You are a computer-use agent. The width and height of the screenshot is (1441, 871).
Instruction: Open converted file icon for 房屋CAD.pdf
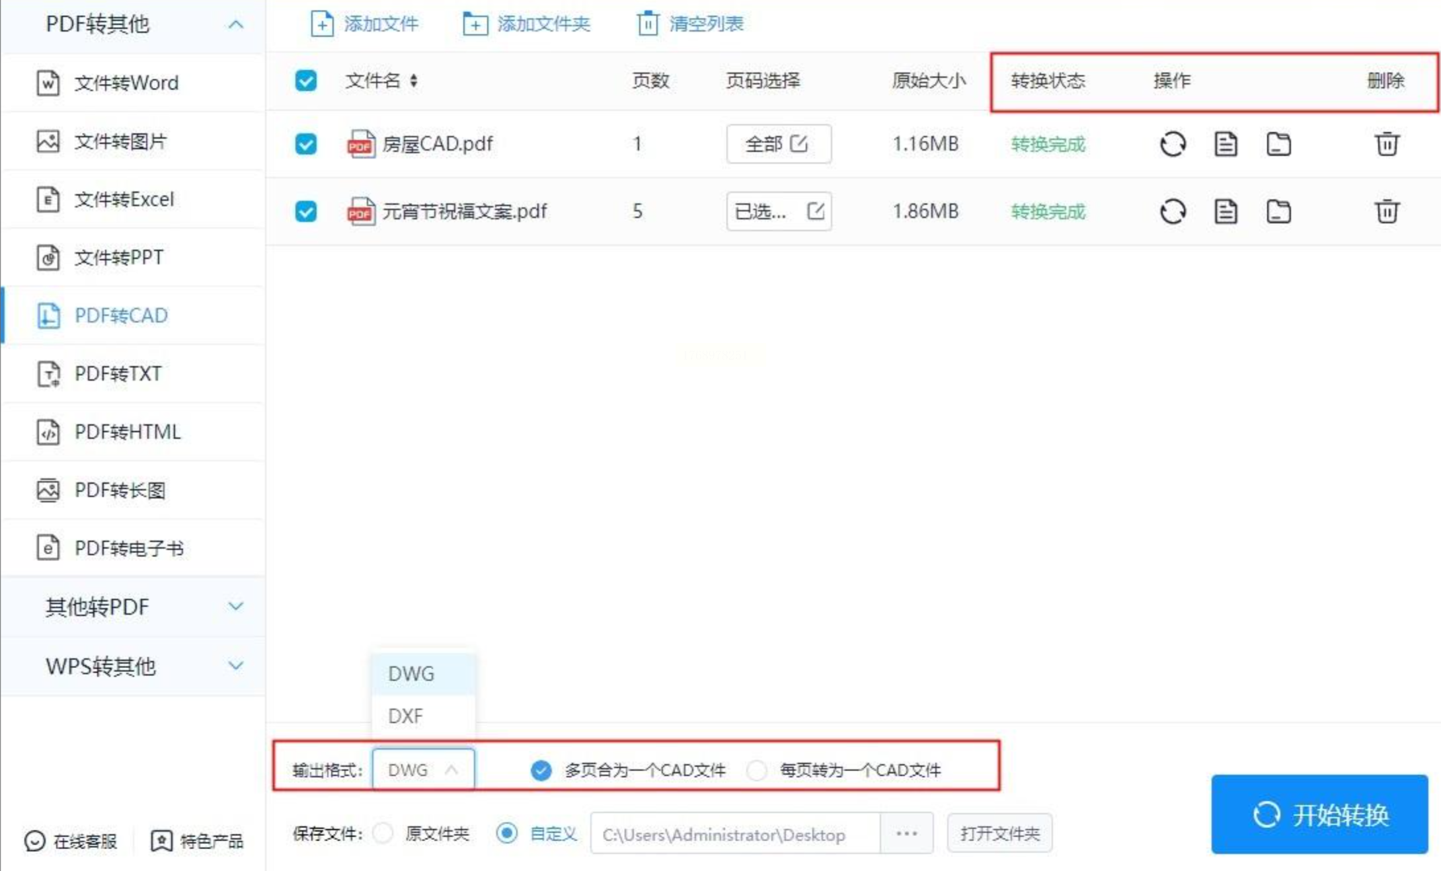pos(1226,144)
